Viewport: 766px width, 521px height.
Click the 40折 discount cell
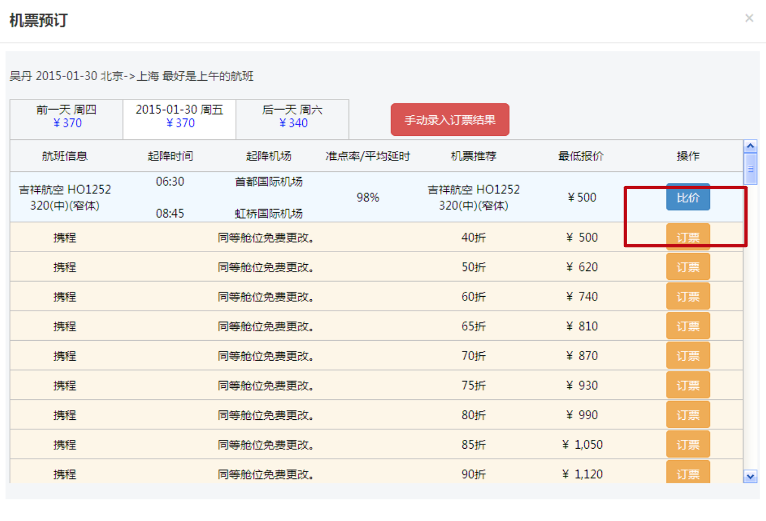coord(474,237)
